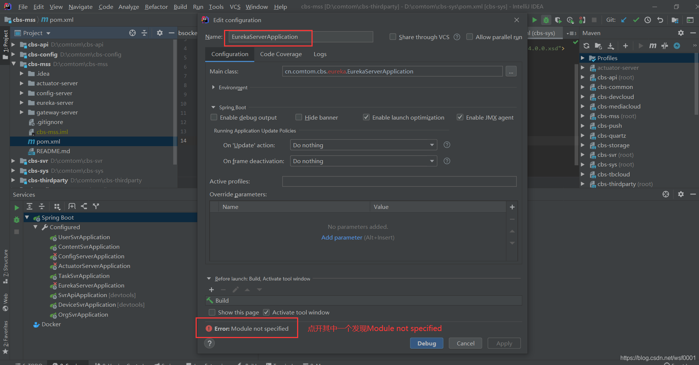Switch to Logs tab
Screen dimensions: 699x365
click(320, 54)
